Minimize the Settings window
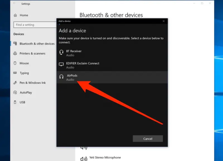223x161 pixels. (x=194, y=3)
